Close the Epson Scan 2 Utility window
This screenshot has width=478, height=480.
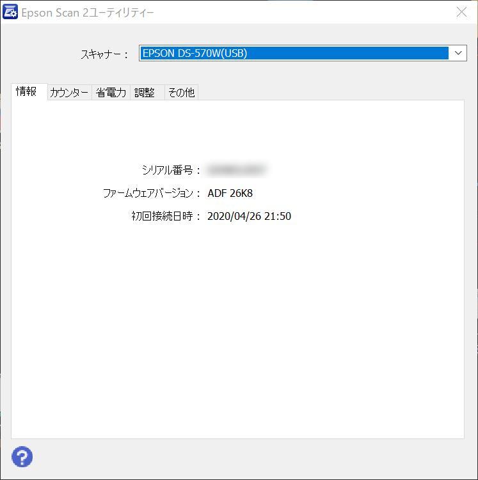pyautogui.click(x=461, y=12)
